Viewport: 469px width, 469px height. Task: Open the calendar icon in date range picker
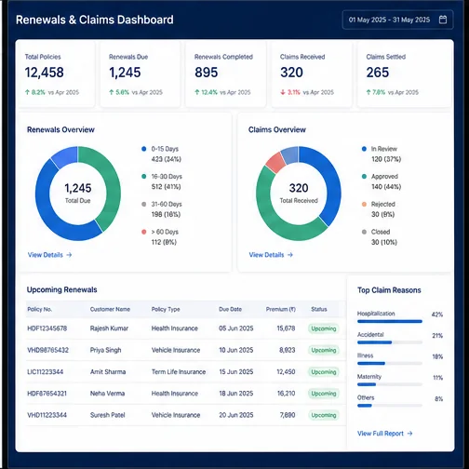(x=443, y=20)
